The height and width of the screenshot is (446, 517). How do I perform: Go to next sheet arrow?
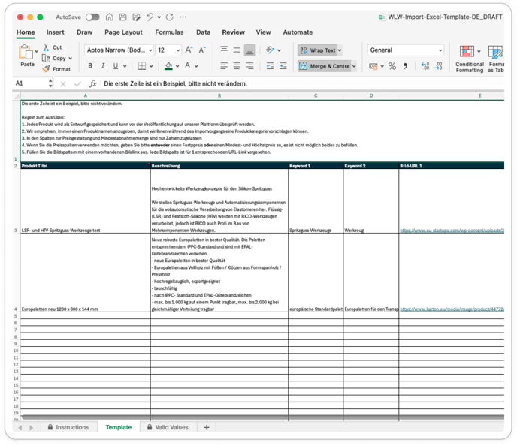click(x=32, y=427)
